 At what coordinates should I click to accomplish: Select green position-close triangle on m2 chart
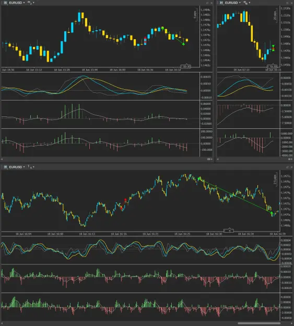coord(183,44)
